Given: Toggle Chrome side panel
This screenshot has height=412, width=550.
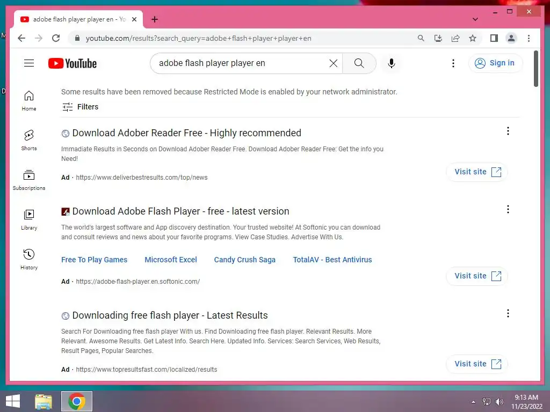Looking at the screenshot, I should point(494,38).
